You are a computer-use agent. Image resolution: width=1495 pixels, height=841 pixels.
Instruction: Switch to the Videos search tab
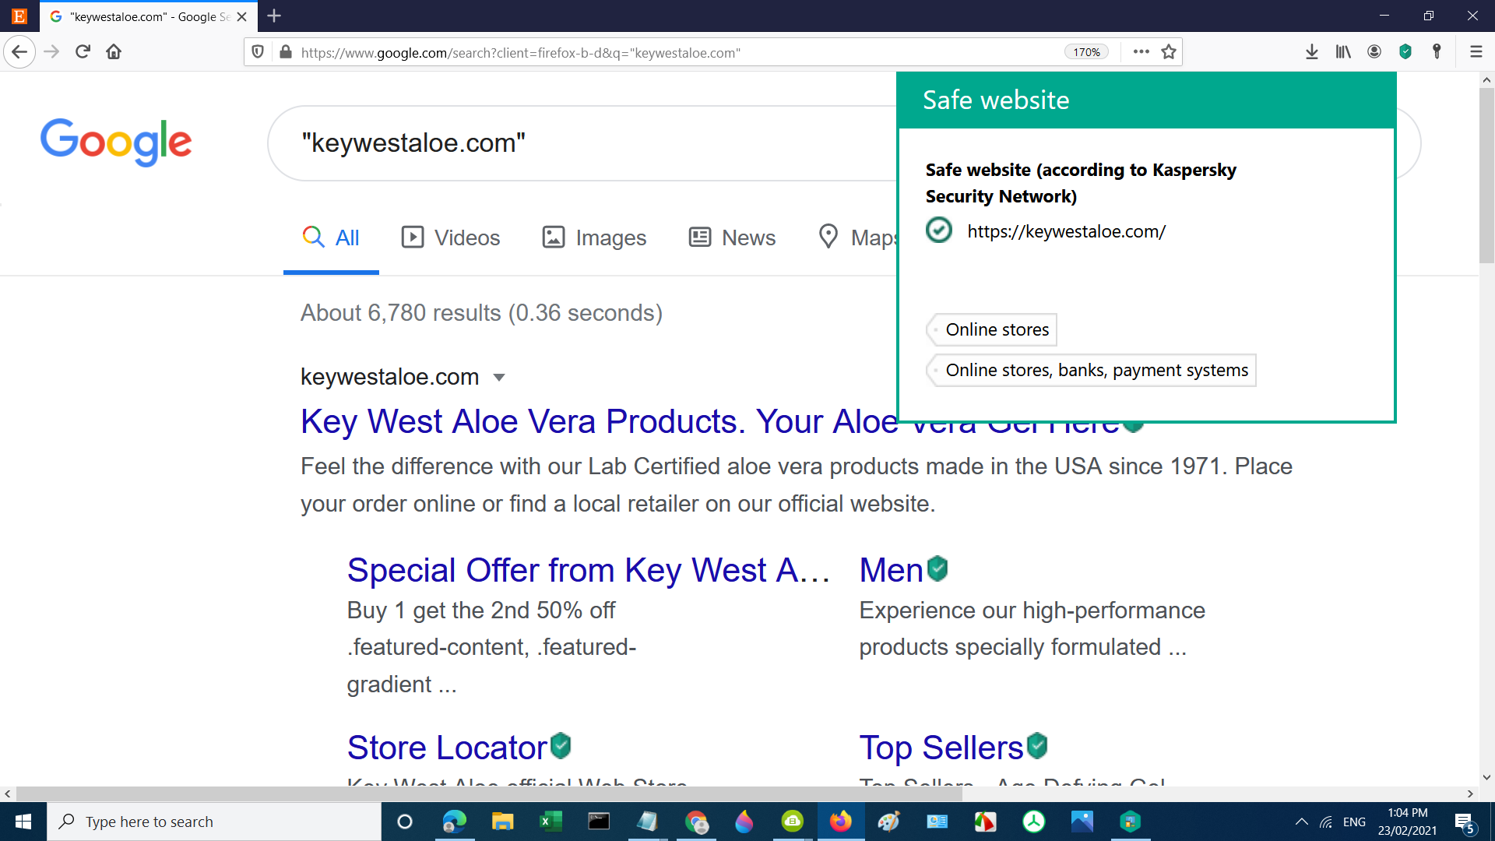pos(451,238)
